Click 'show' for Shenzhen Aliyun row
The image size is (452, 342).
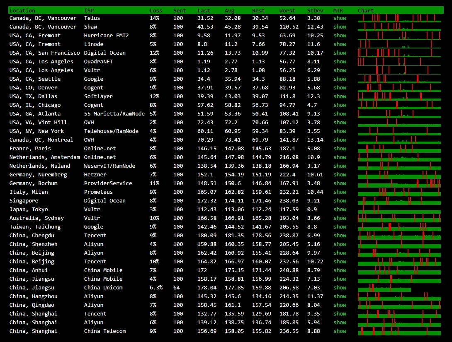click(340, 244)
